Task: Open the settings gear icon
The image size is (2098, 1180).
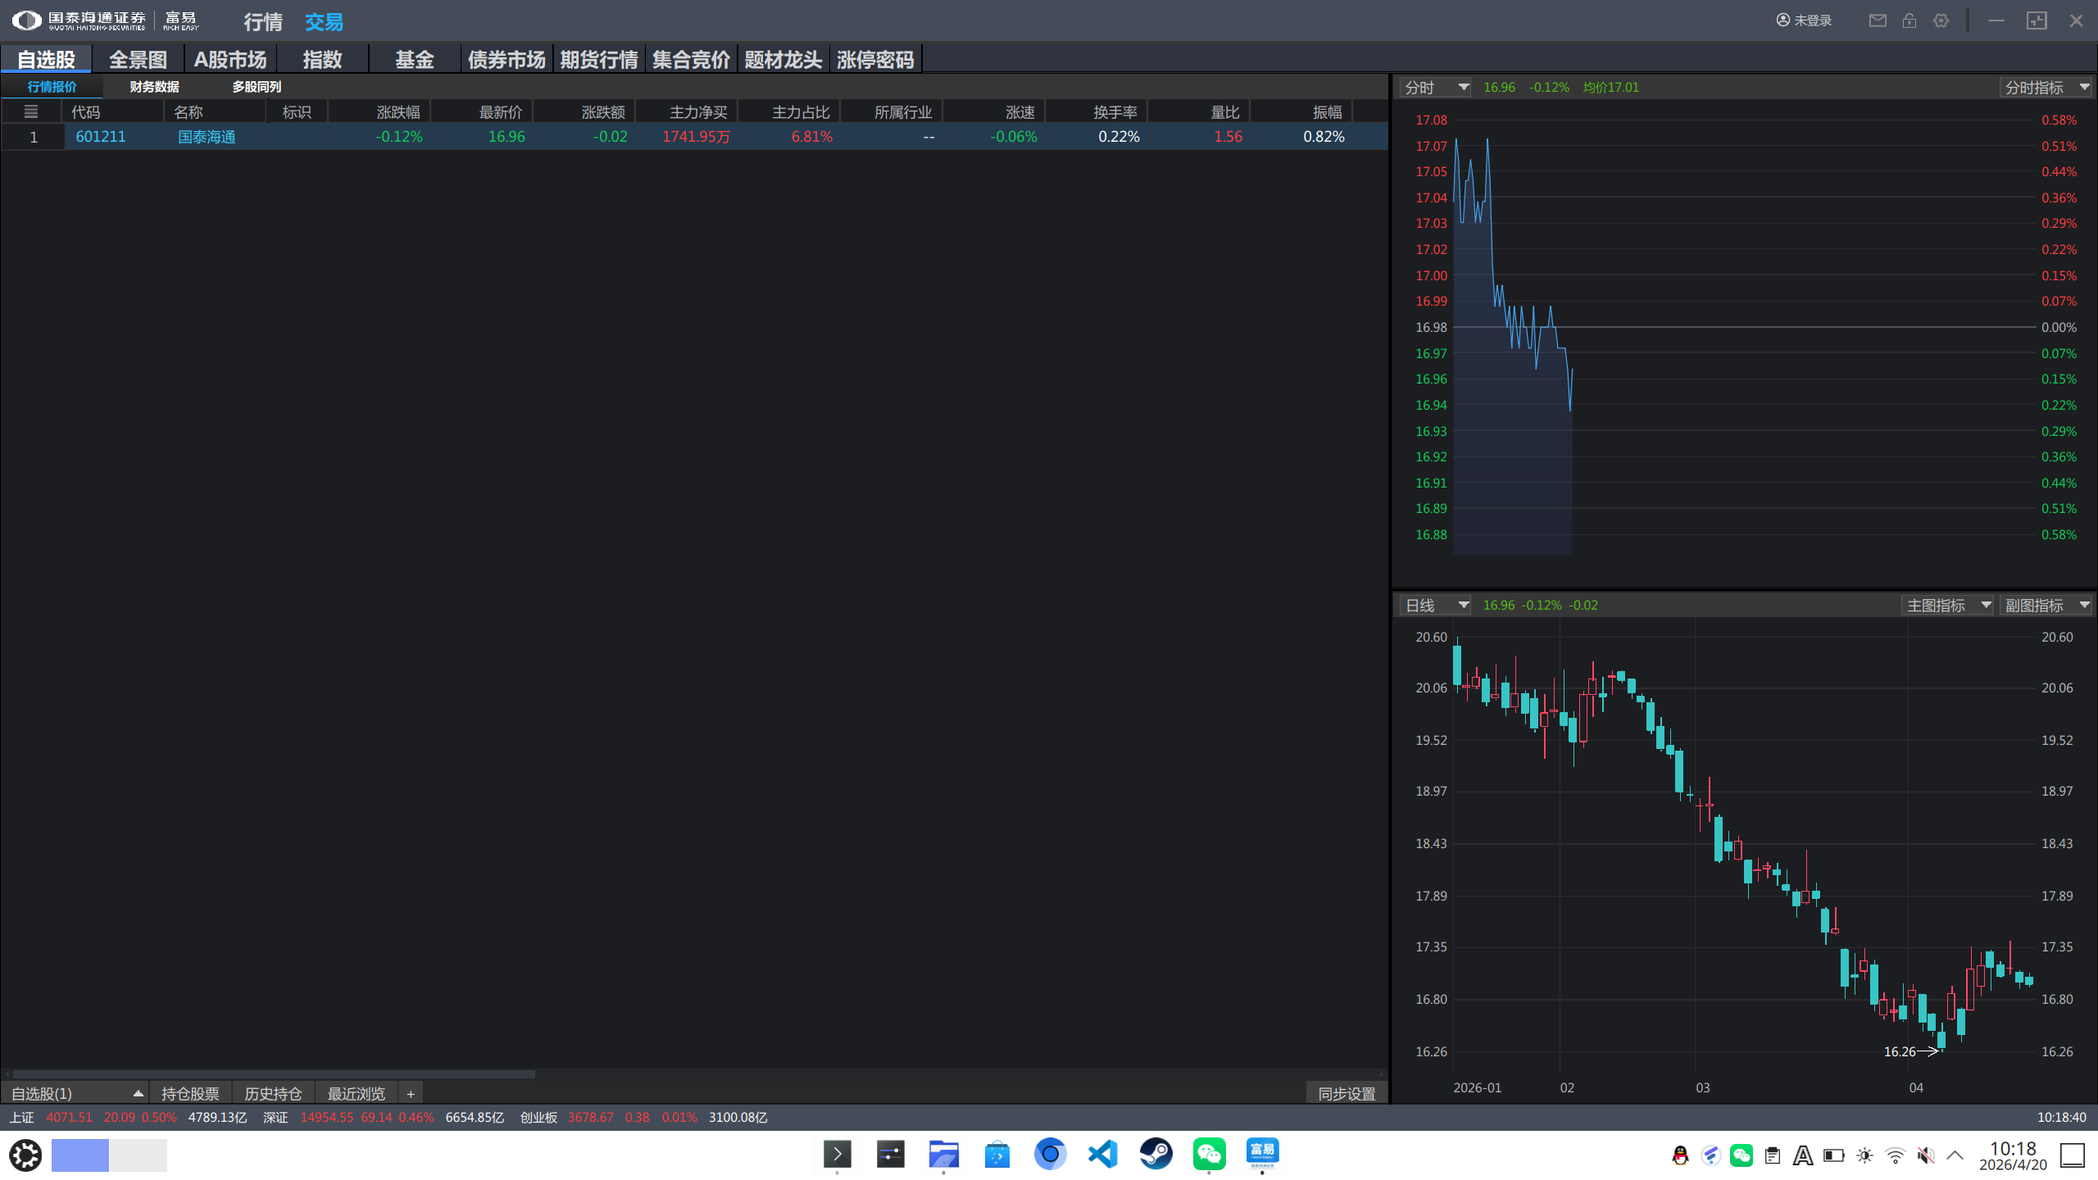Action: (x=1941, y=20)
